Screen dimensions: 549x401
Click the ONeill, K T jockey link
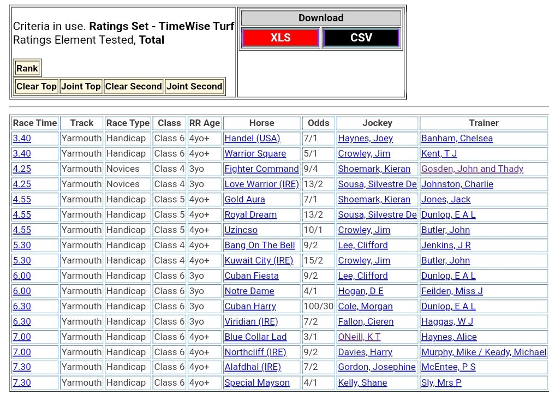[359, 337]
